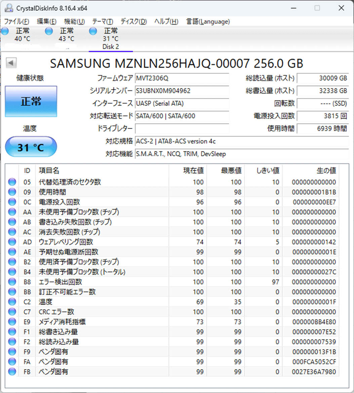
Task: Click the previous disk arrow button
Action: point(11,63)
